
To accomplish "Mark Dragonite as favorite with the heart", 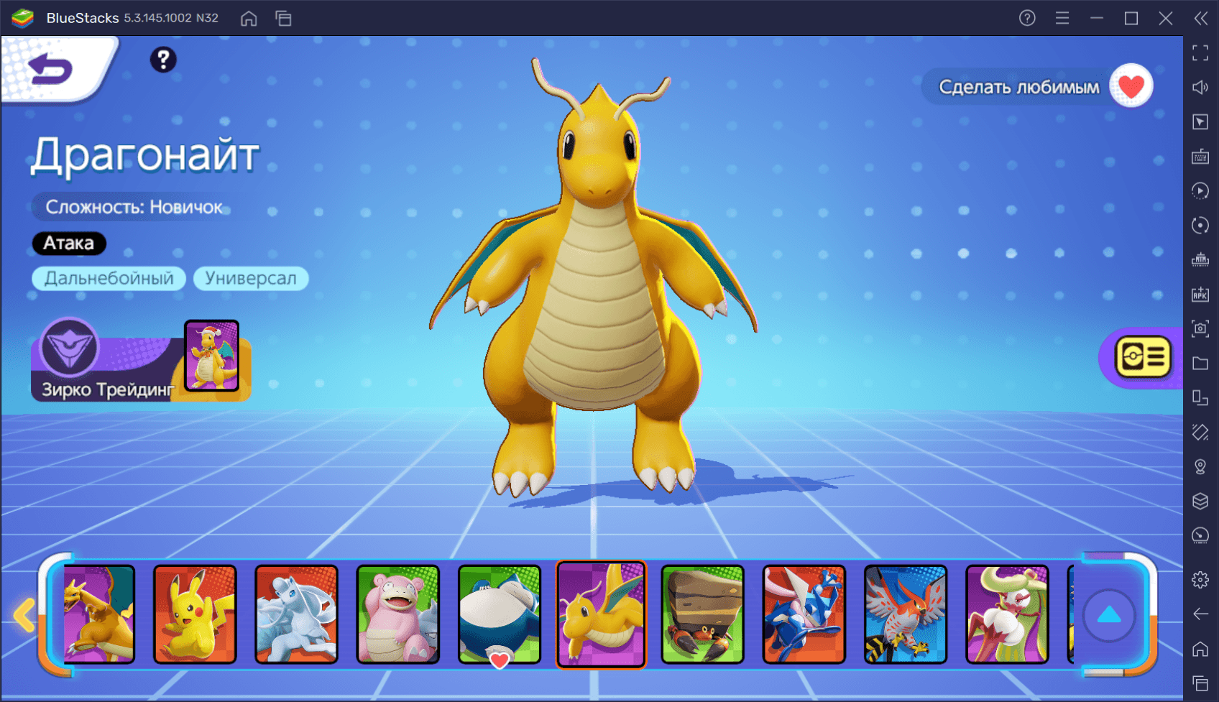I will (x=1131, y=86).
